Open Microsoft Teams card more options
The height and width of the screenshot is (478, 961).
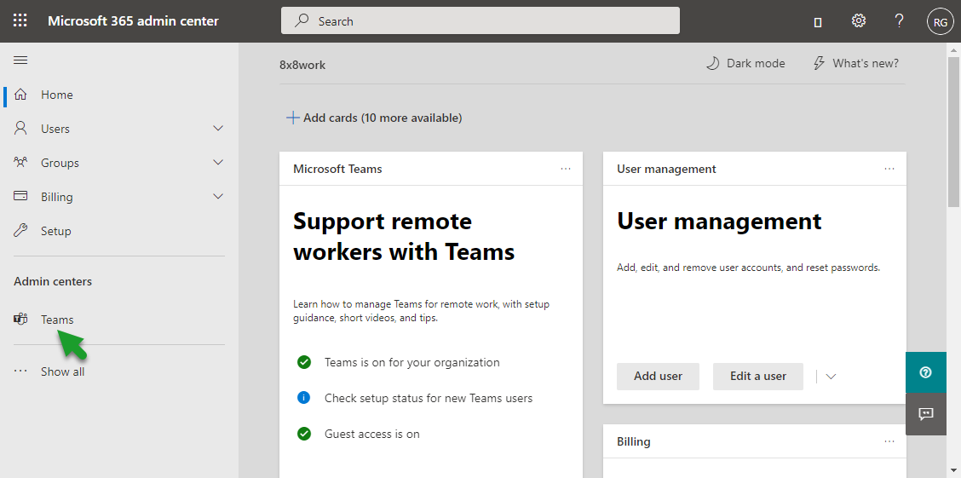(566, 169)
